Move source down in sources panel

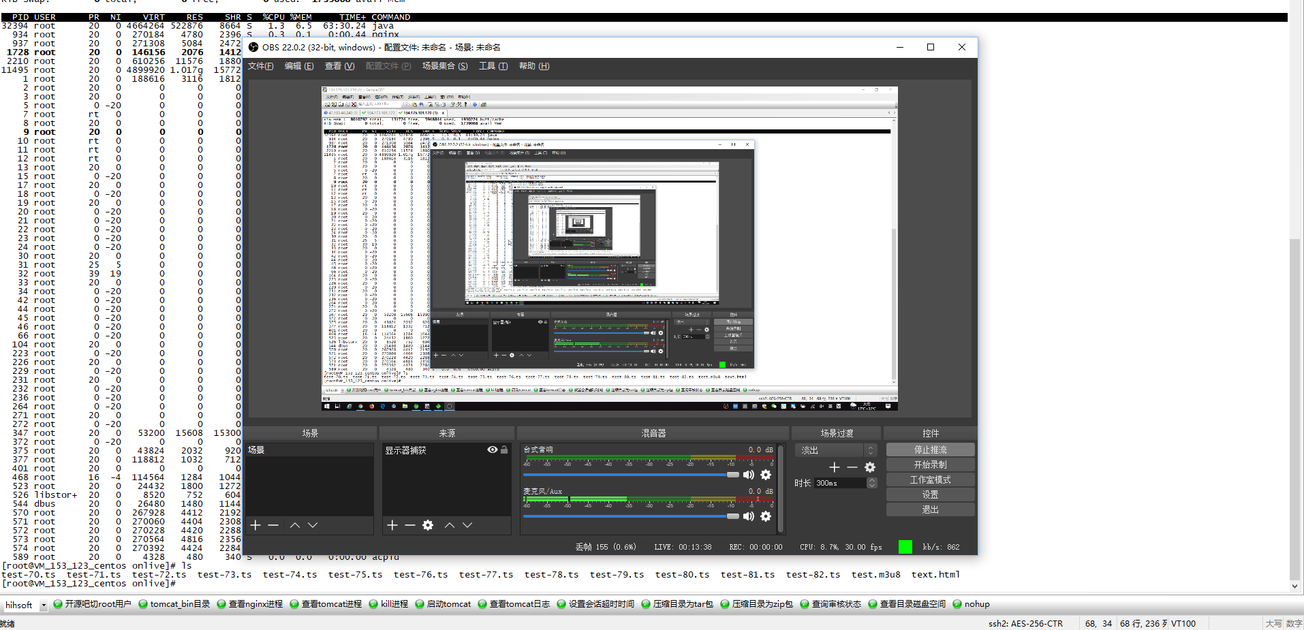click(x=467, y=525)
